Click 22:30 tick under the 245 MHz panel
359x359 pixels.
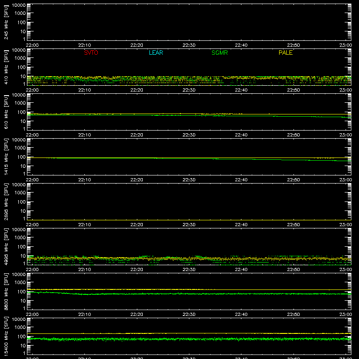click(189, 45)
